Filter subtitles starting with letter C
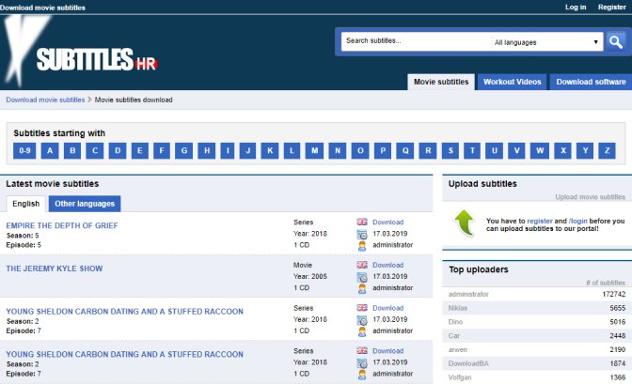Screen dimensions: 632x384 pyautogui.click(x=95, y=150)
